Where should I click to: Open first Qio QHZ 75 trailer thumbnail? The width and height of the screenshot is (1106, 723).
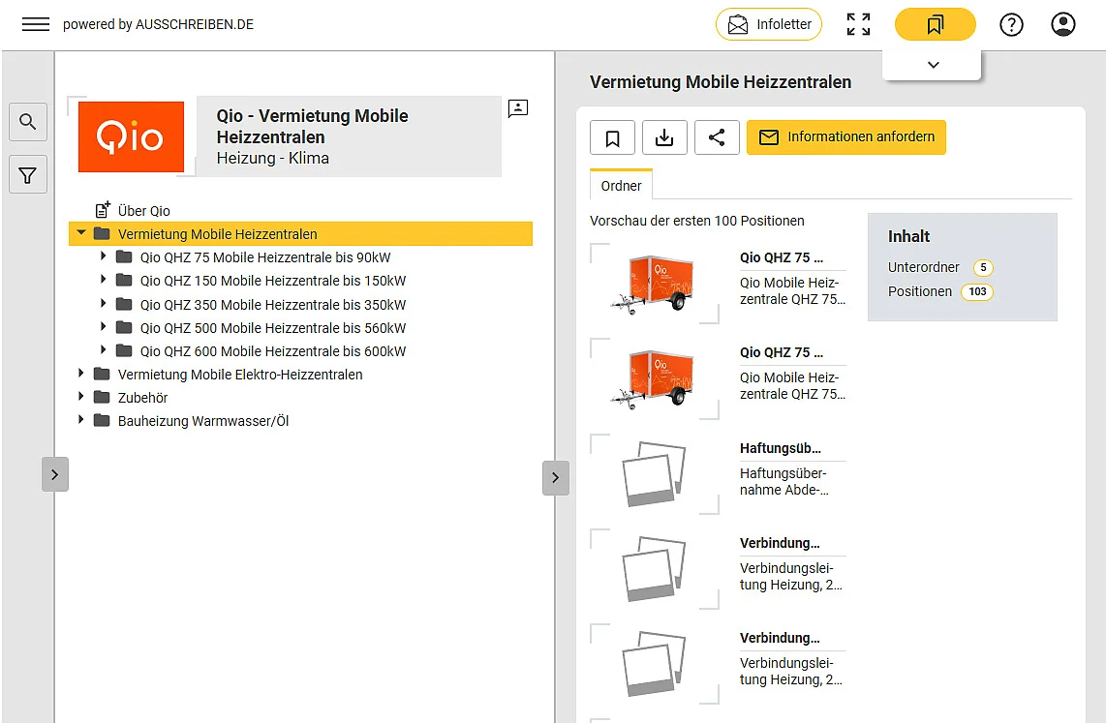pyautogui.click(x=653, y=284)
